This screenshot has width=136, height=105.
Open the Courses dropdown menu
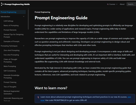[112, 4]
